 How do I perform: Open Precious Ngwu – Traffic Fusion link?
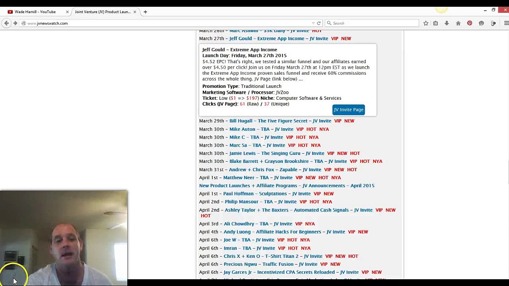(258, 264)
